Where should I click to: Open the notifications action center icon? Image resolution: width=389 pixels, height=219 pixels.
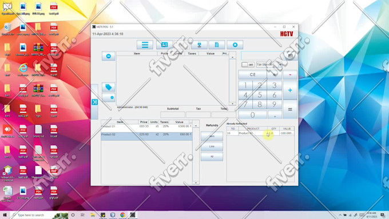383,215
